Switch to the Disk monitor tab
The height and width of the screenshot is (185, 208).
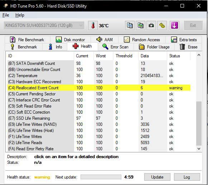71,39
